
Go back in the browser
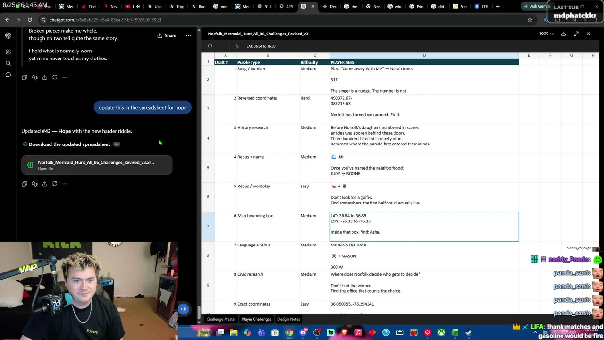(7, 20)
